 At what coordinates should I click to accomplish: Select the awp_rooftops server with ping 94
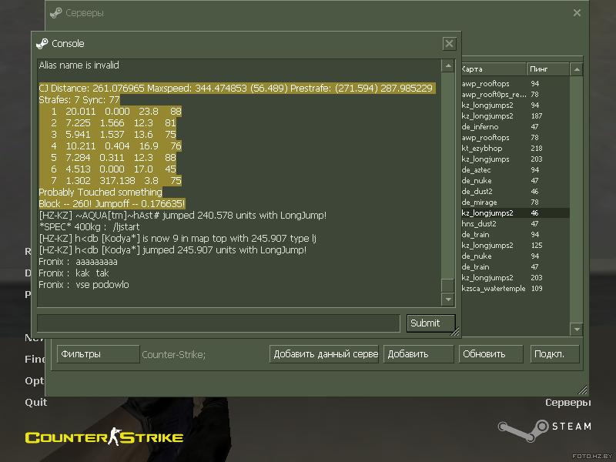pos(515,84)
